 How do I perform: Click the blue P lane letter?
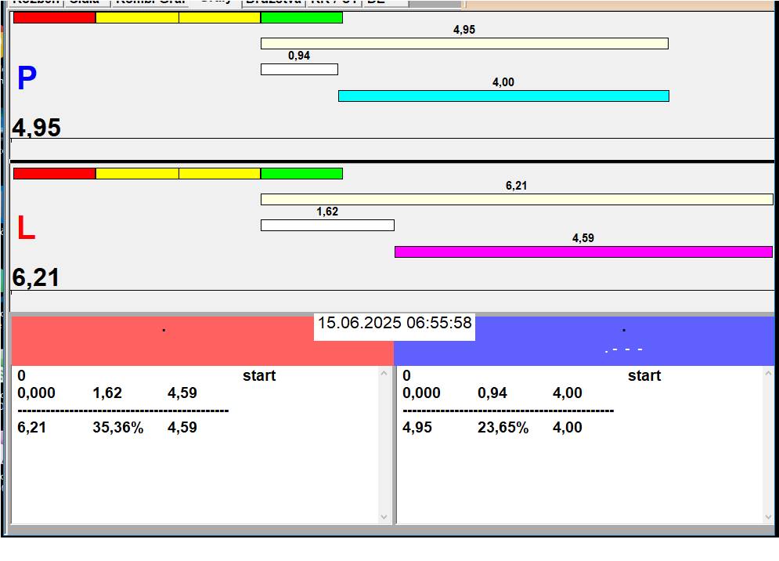[27, 78]
